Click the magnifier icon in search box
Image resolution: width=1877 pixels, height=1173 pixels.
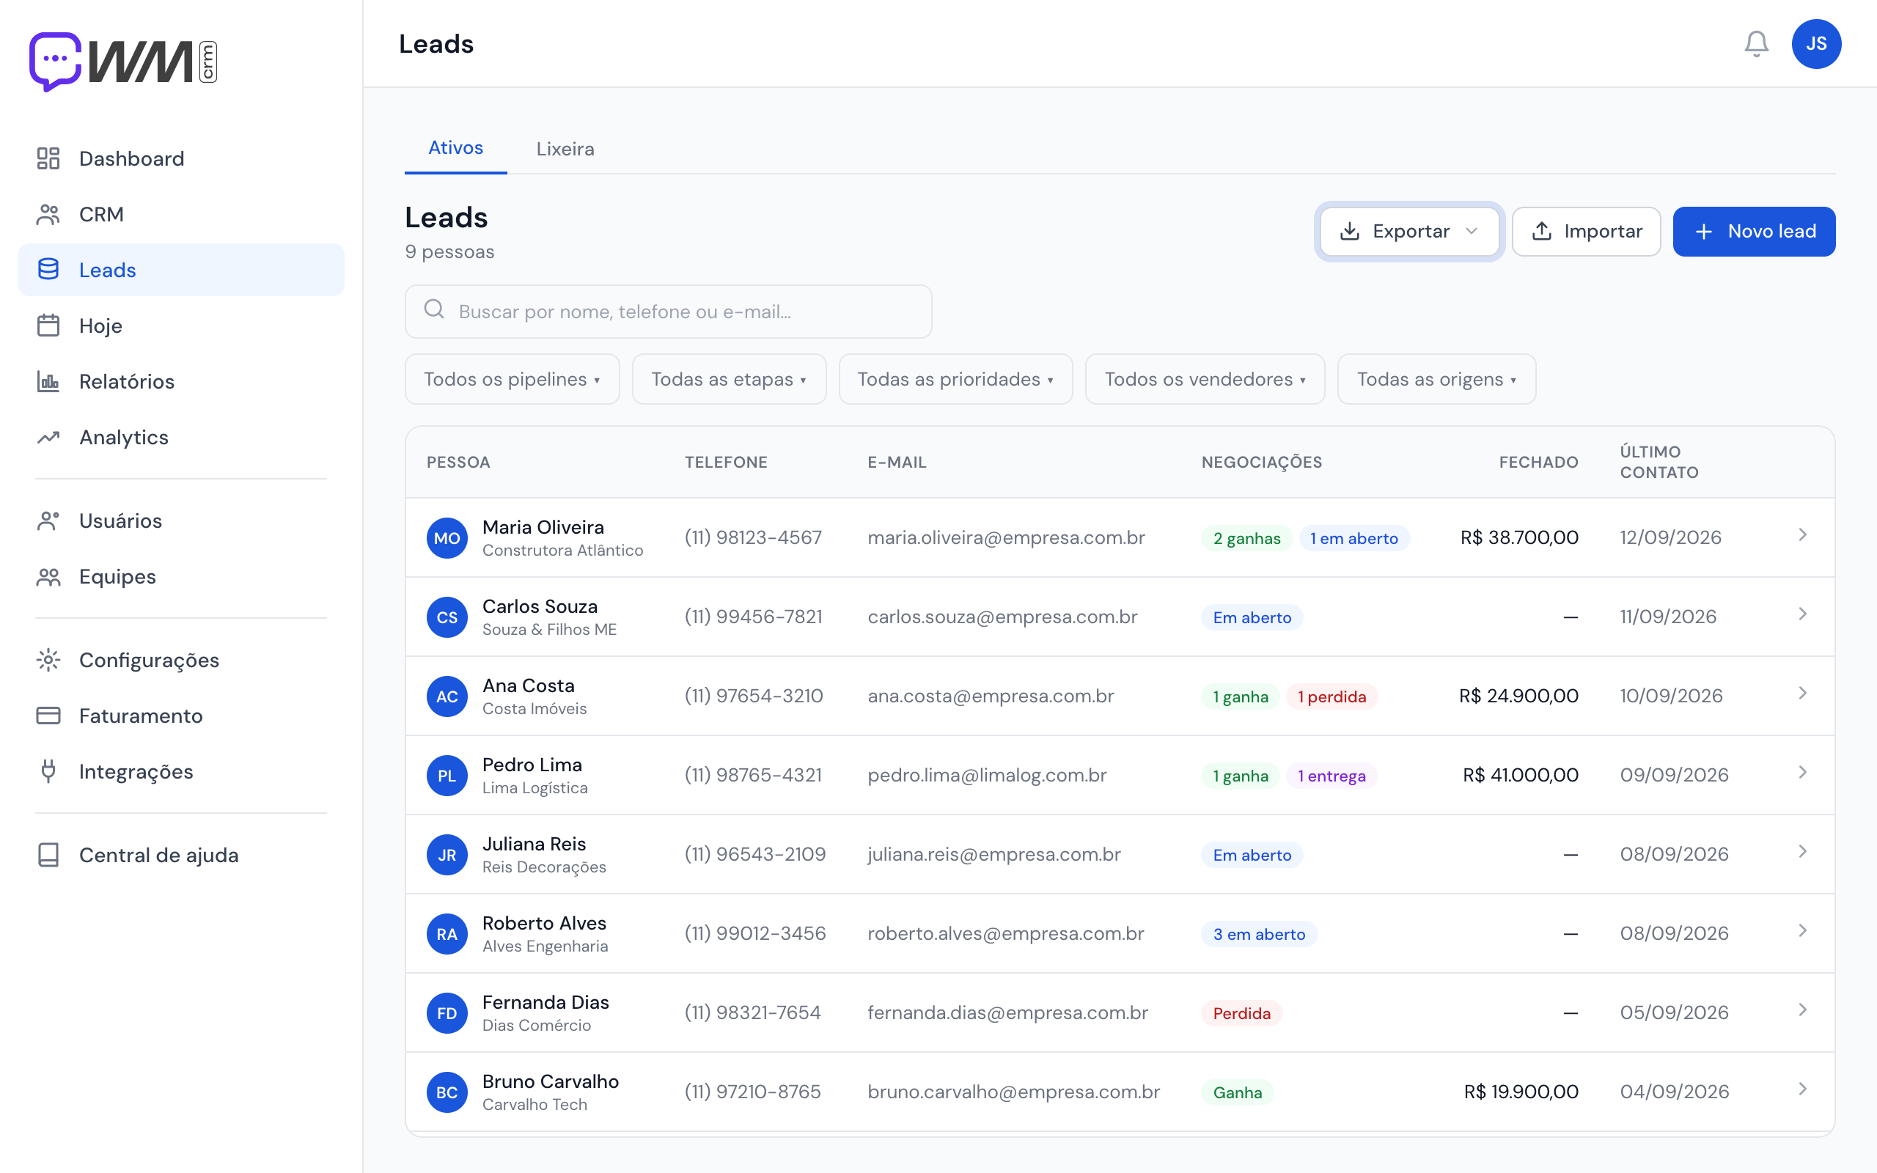point(434,309)
